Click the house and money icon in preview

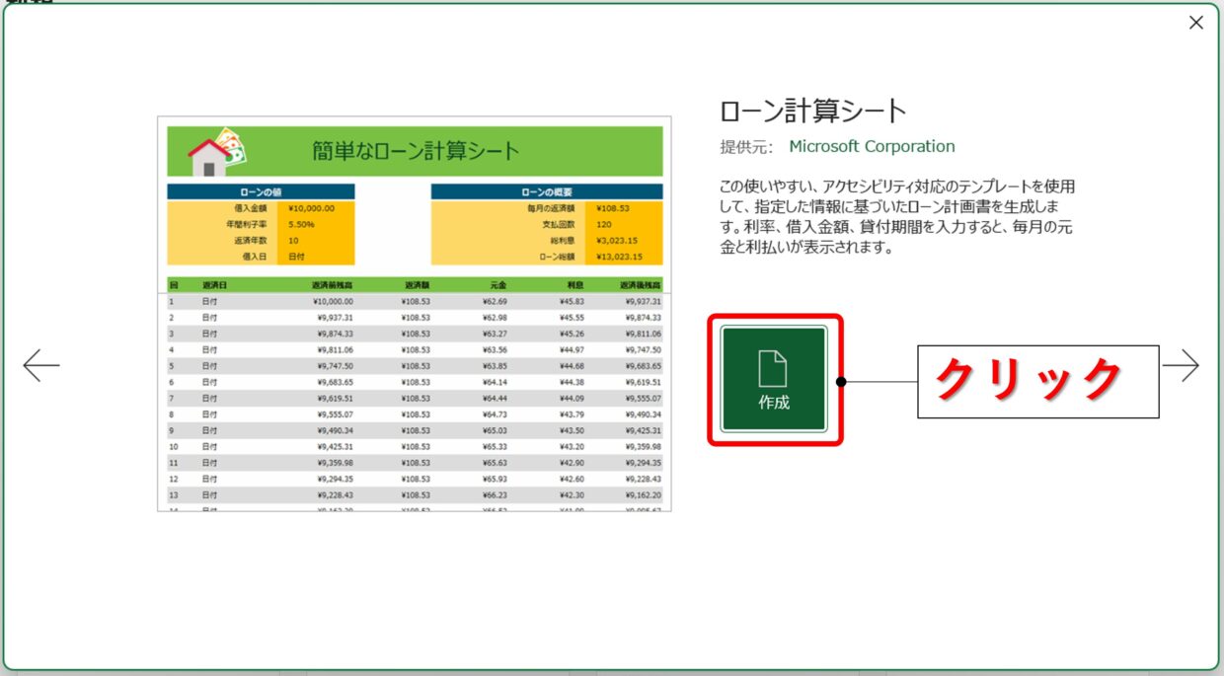(217, 152)
